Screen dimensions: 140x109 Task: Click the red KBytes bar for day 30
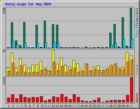coord(127,99)
